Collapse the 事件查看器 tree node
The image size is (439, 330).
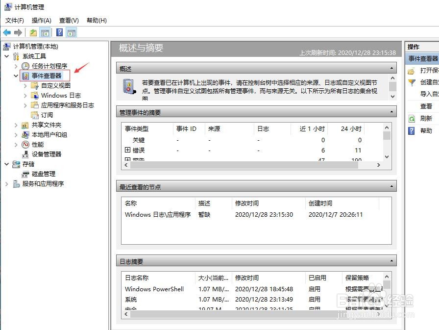pyautogui.click(x=16, y=76)
